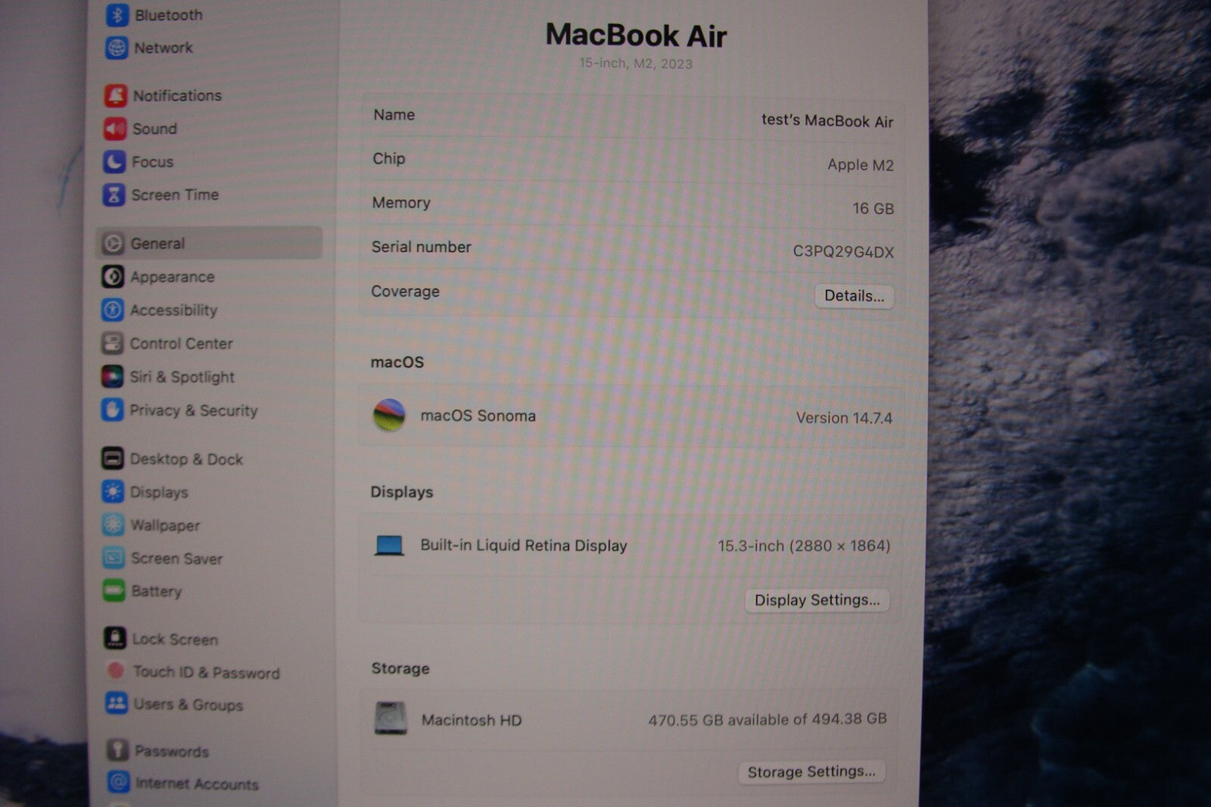The width and height of the screenshot is (1211, 807).
Task: Open Users & Groups pane
Action: tap(188, 705)
